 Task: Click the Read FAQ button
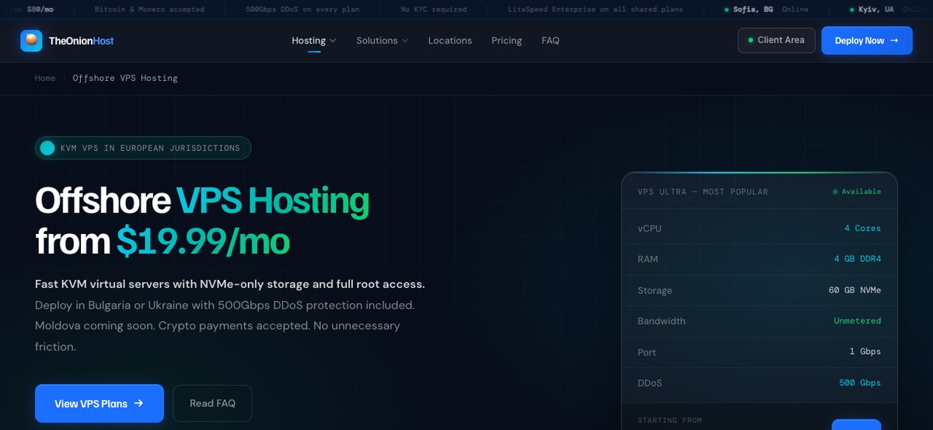click(x=212, y=404)
